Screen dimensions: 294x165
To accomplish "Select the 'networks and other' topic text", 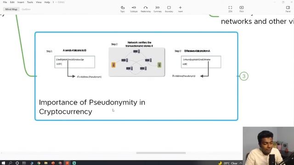I will 257,22.
